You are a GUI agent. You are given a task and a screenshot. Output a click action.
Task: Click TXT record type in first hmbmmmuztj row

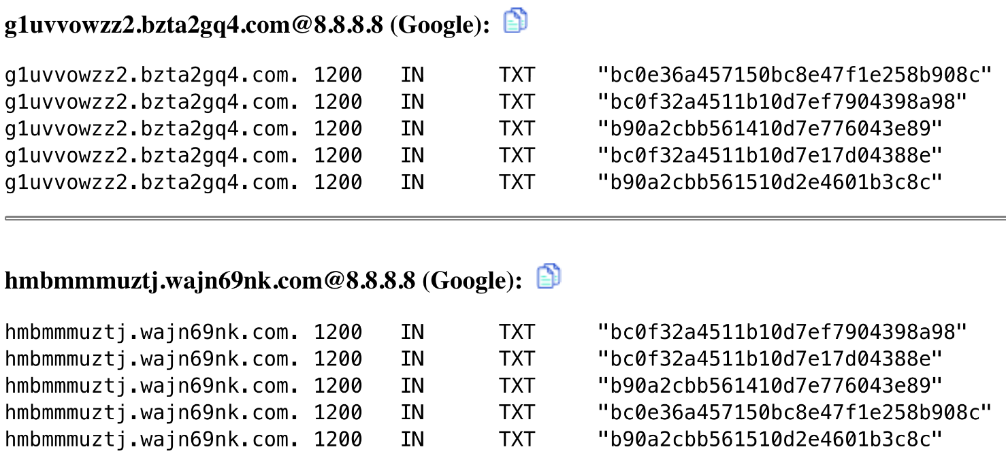click(x=517, y=332)
